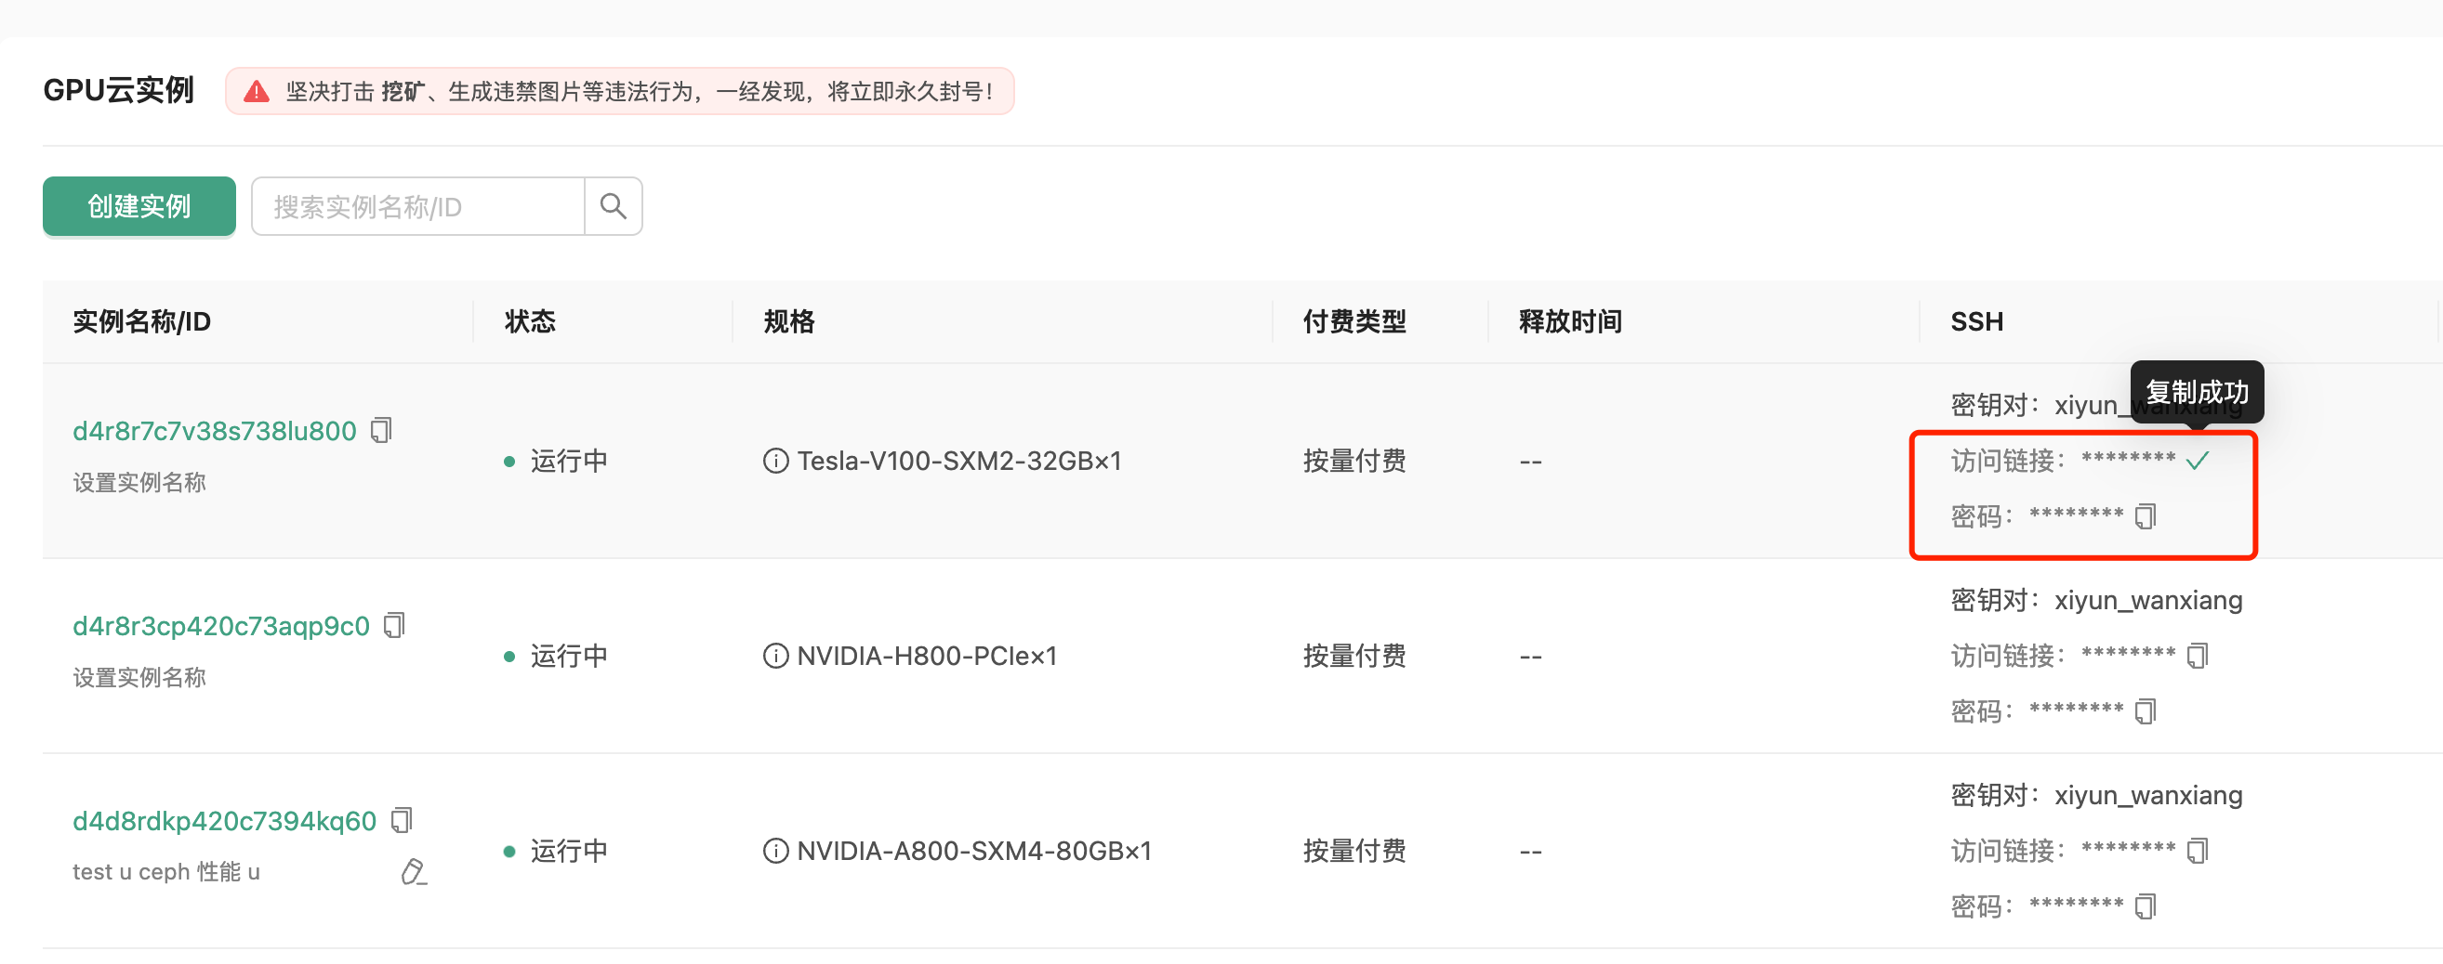The height and width of the screenshot is (964, 2443).
Task: Copy instance ID d4d8rdkp420c7394kq60
Action: (x=403, y=820)
